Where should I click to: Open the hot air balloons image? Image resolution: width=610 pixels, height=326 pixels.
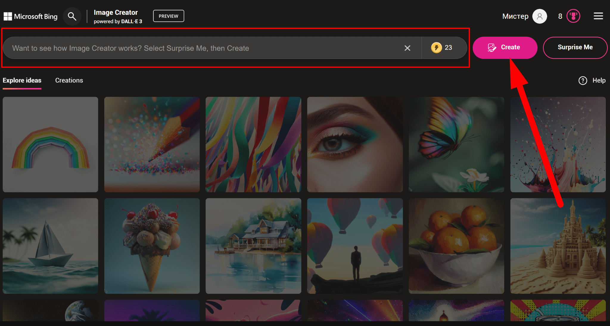[355, 246]
